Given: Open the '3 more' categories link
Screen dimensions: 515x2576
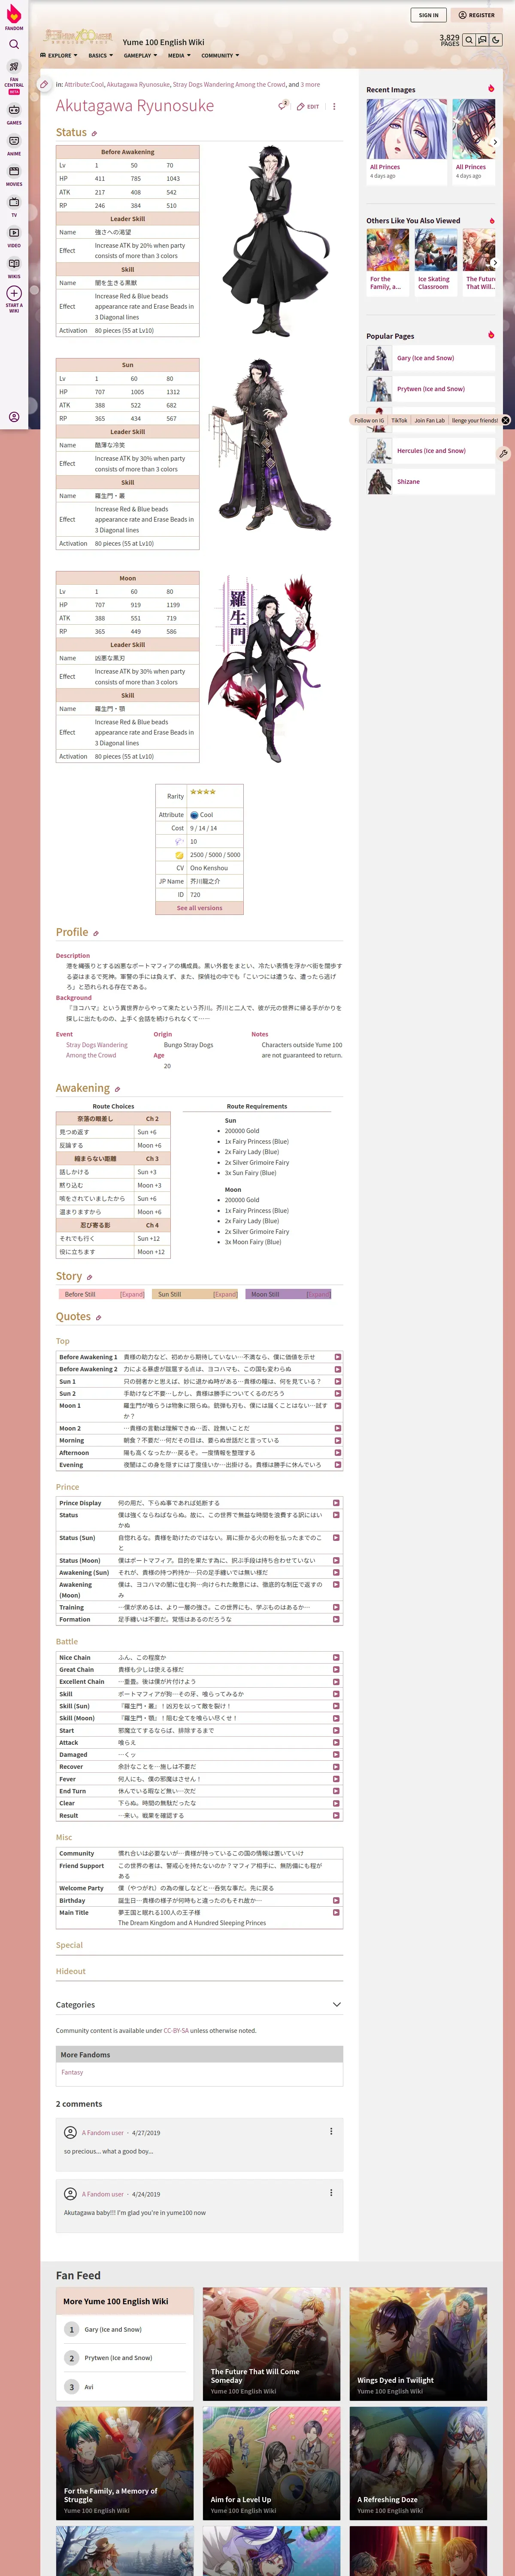Looking at the screenshot, I should [310, 85].
